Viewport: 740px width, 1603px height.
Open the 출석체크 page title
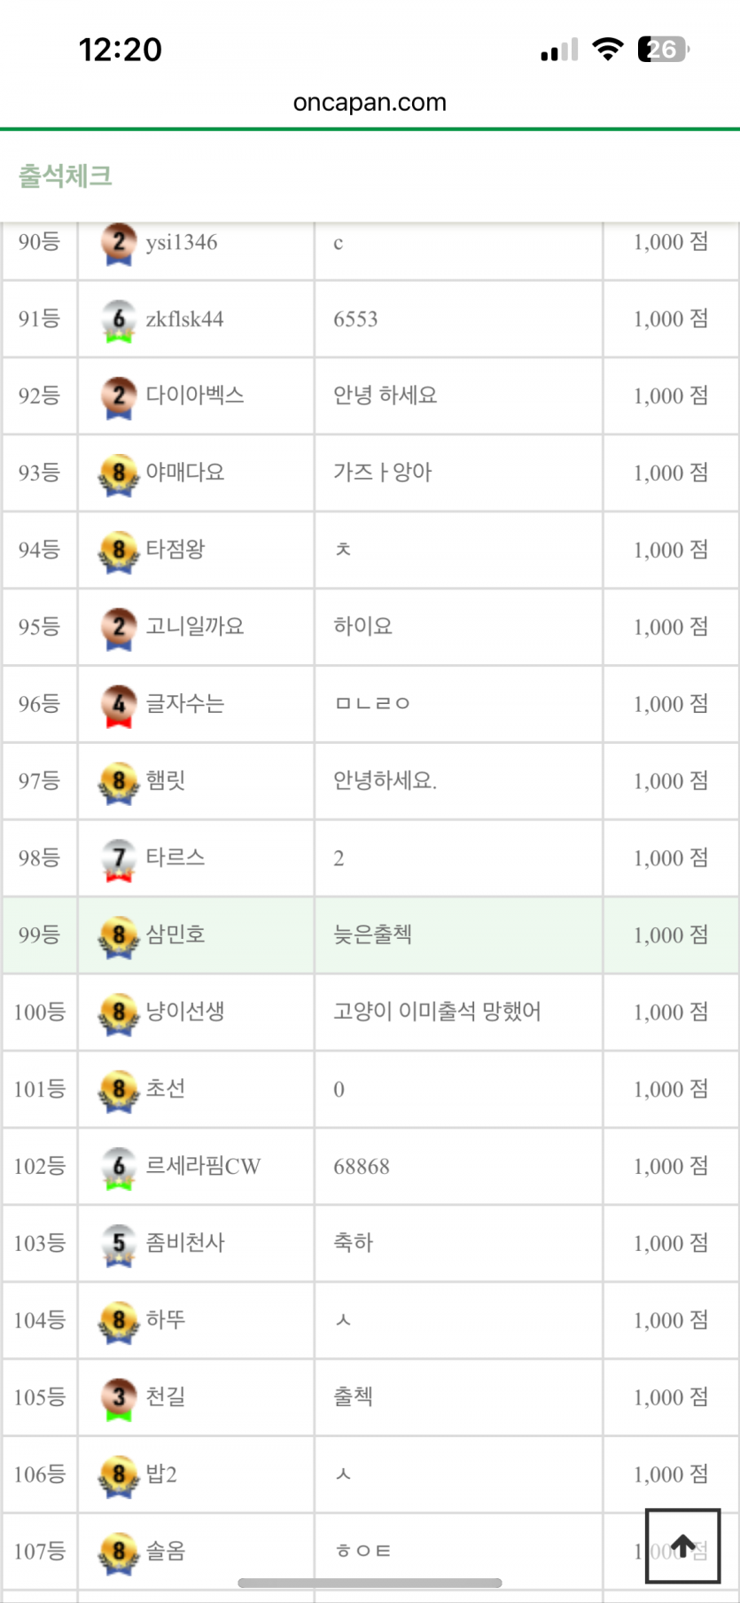[x=66, y=176]
